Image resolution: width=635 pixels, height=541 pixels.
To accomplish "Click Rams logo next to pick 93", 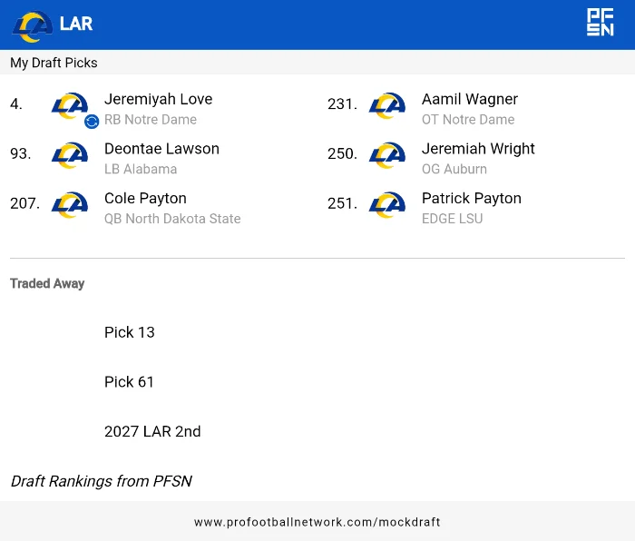I will [x=70, y=155].
